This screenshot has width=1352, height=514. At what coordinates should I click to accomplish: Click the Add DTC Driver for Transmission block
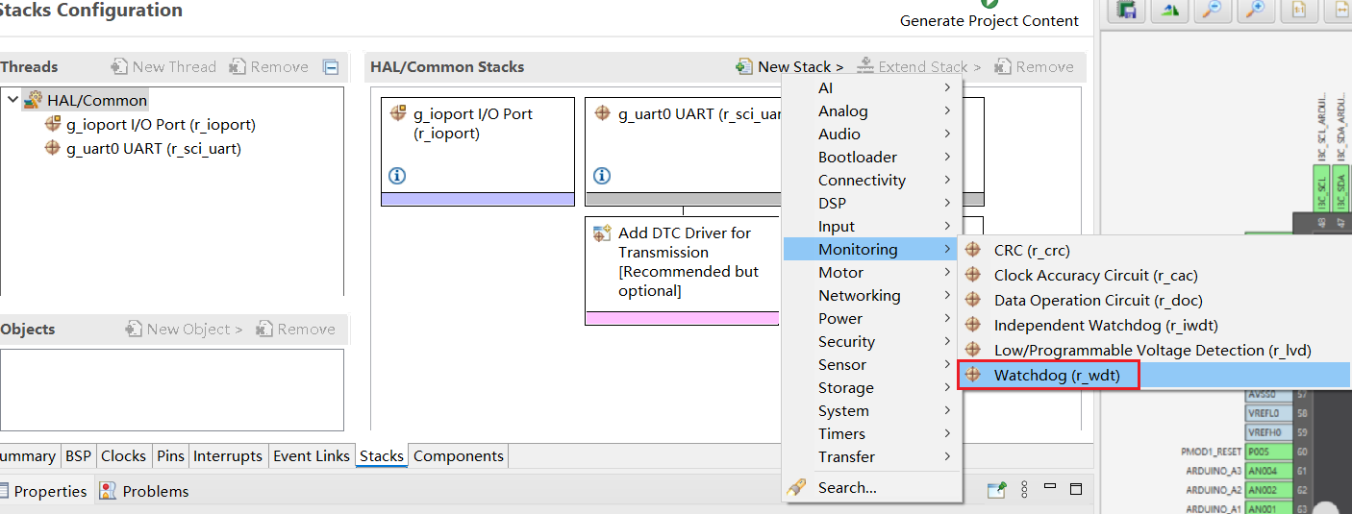[x=682, y=261]
